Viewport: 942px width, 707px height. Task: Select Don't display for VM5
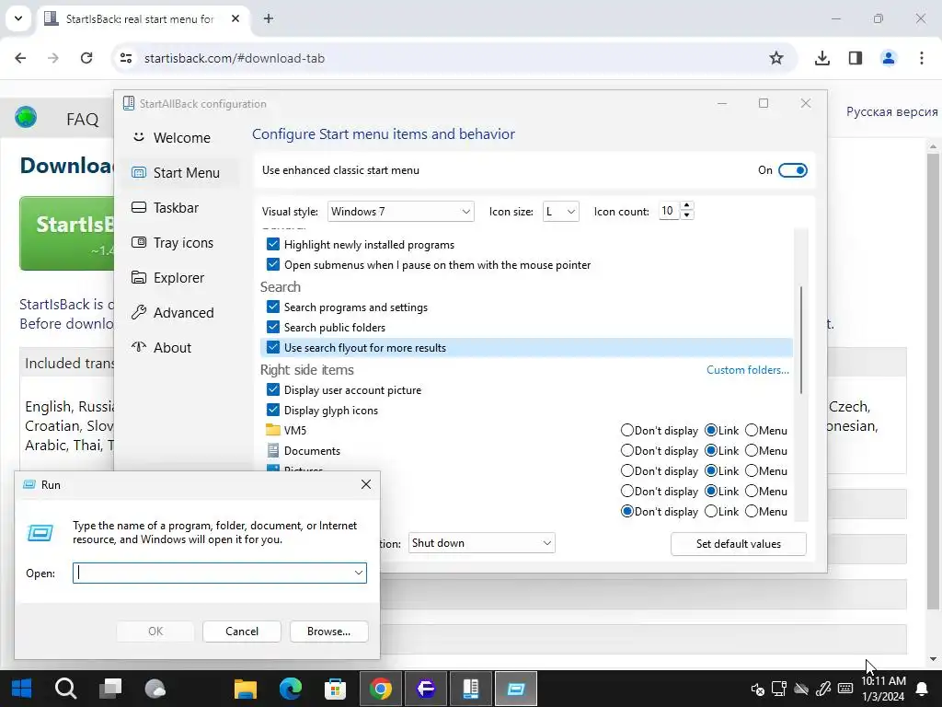[627, 430]
